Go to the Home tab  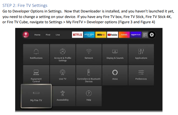pos(37,35)
